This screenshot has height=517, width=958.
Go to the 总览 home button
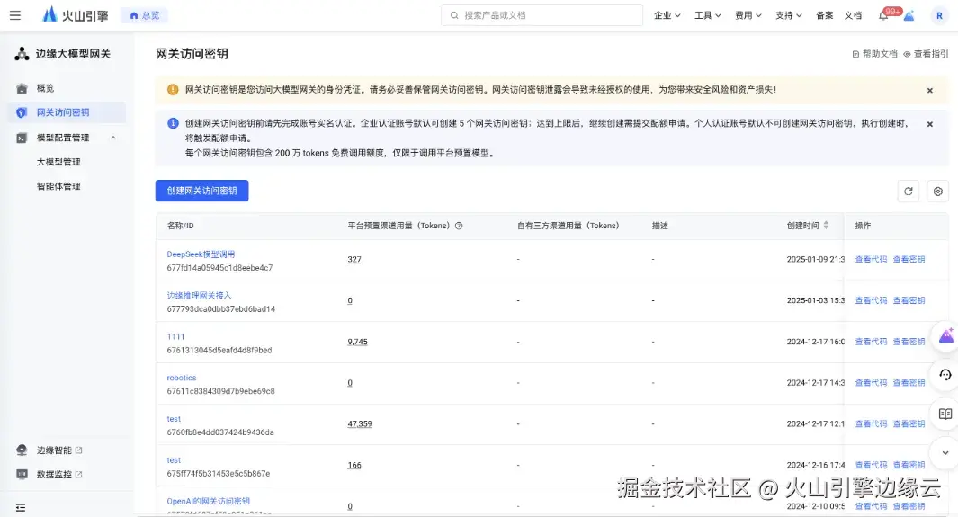145,15
